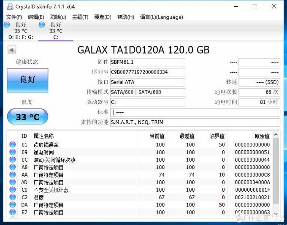Click status orb for row DA
287x225 pixels.
[12, 205]
